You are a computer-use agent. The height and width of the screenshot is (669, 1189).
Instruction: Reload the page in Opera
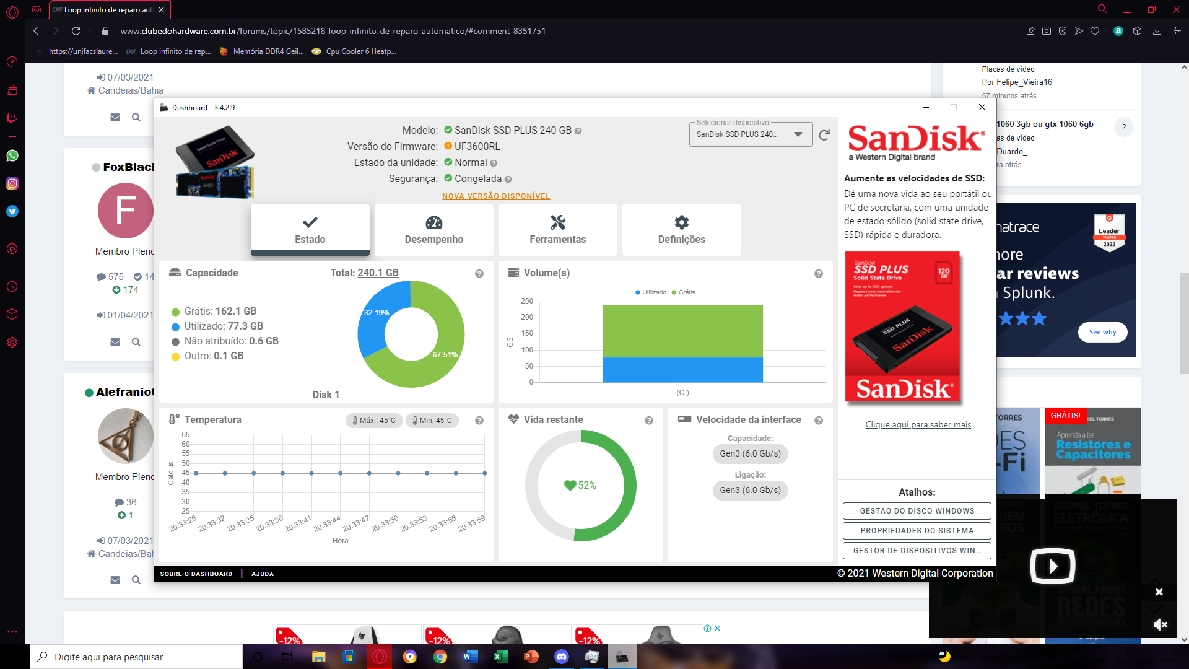(x=76, y=31)
